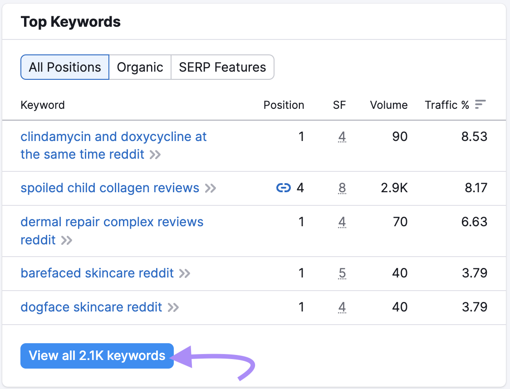Click the SF column header
This screenshot has width=510, height=389.
coord(339,105)
